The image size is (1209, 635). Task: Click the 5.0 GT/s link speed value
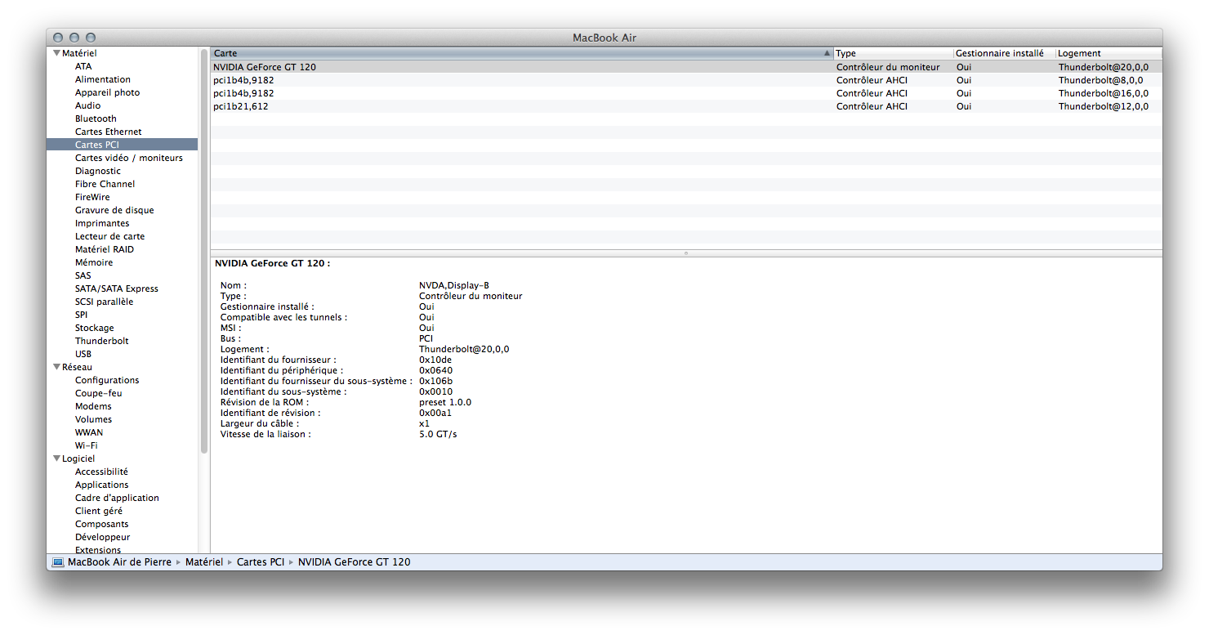pyautogui.click(x=438, y=434)
